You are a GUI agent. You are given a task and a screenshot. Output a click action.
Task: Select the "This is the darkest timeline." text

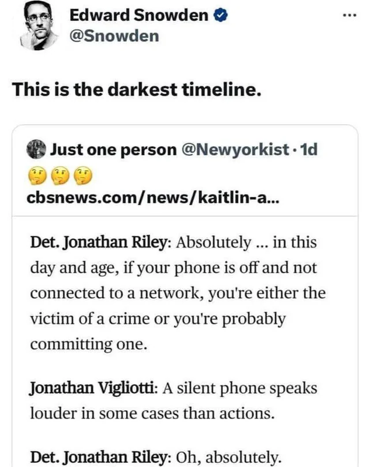pyautogui.click(x=136, y=89)
